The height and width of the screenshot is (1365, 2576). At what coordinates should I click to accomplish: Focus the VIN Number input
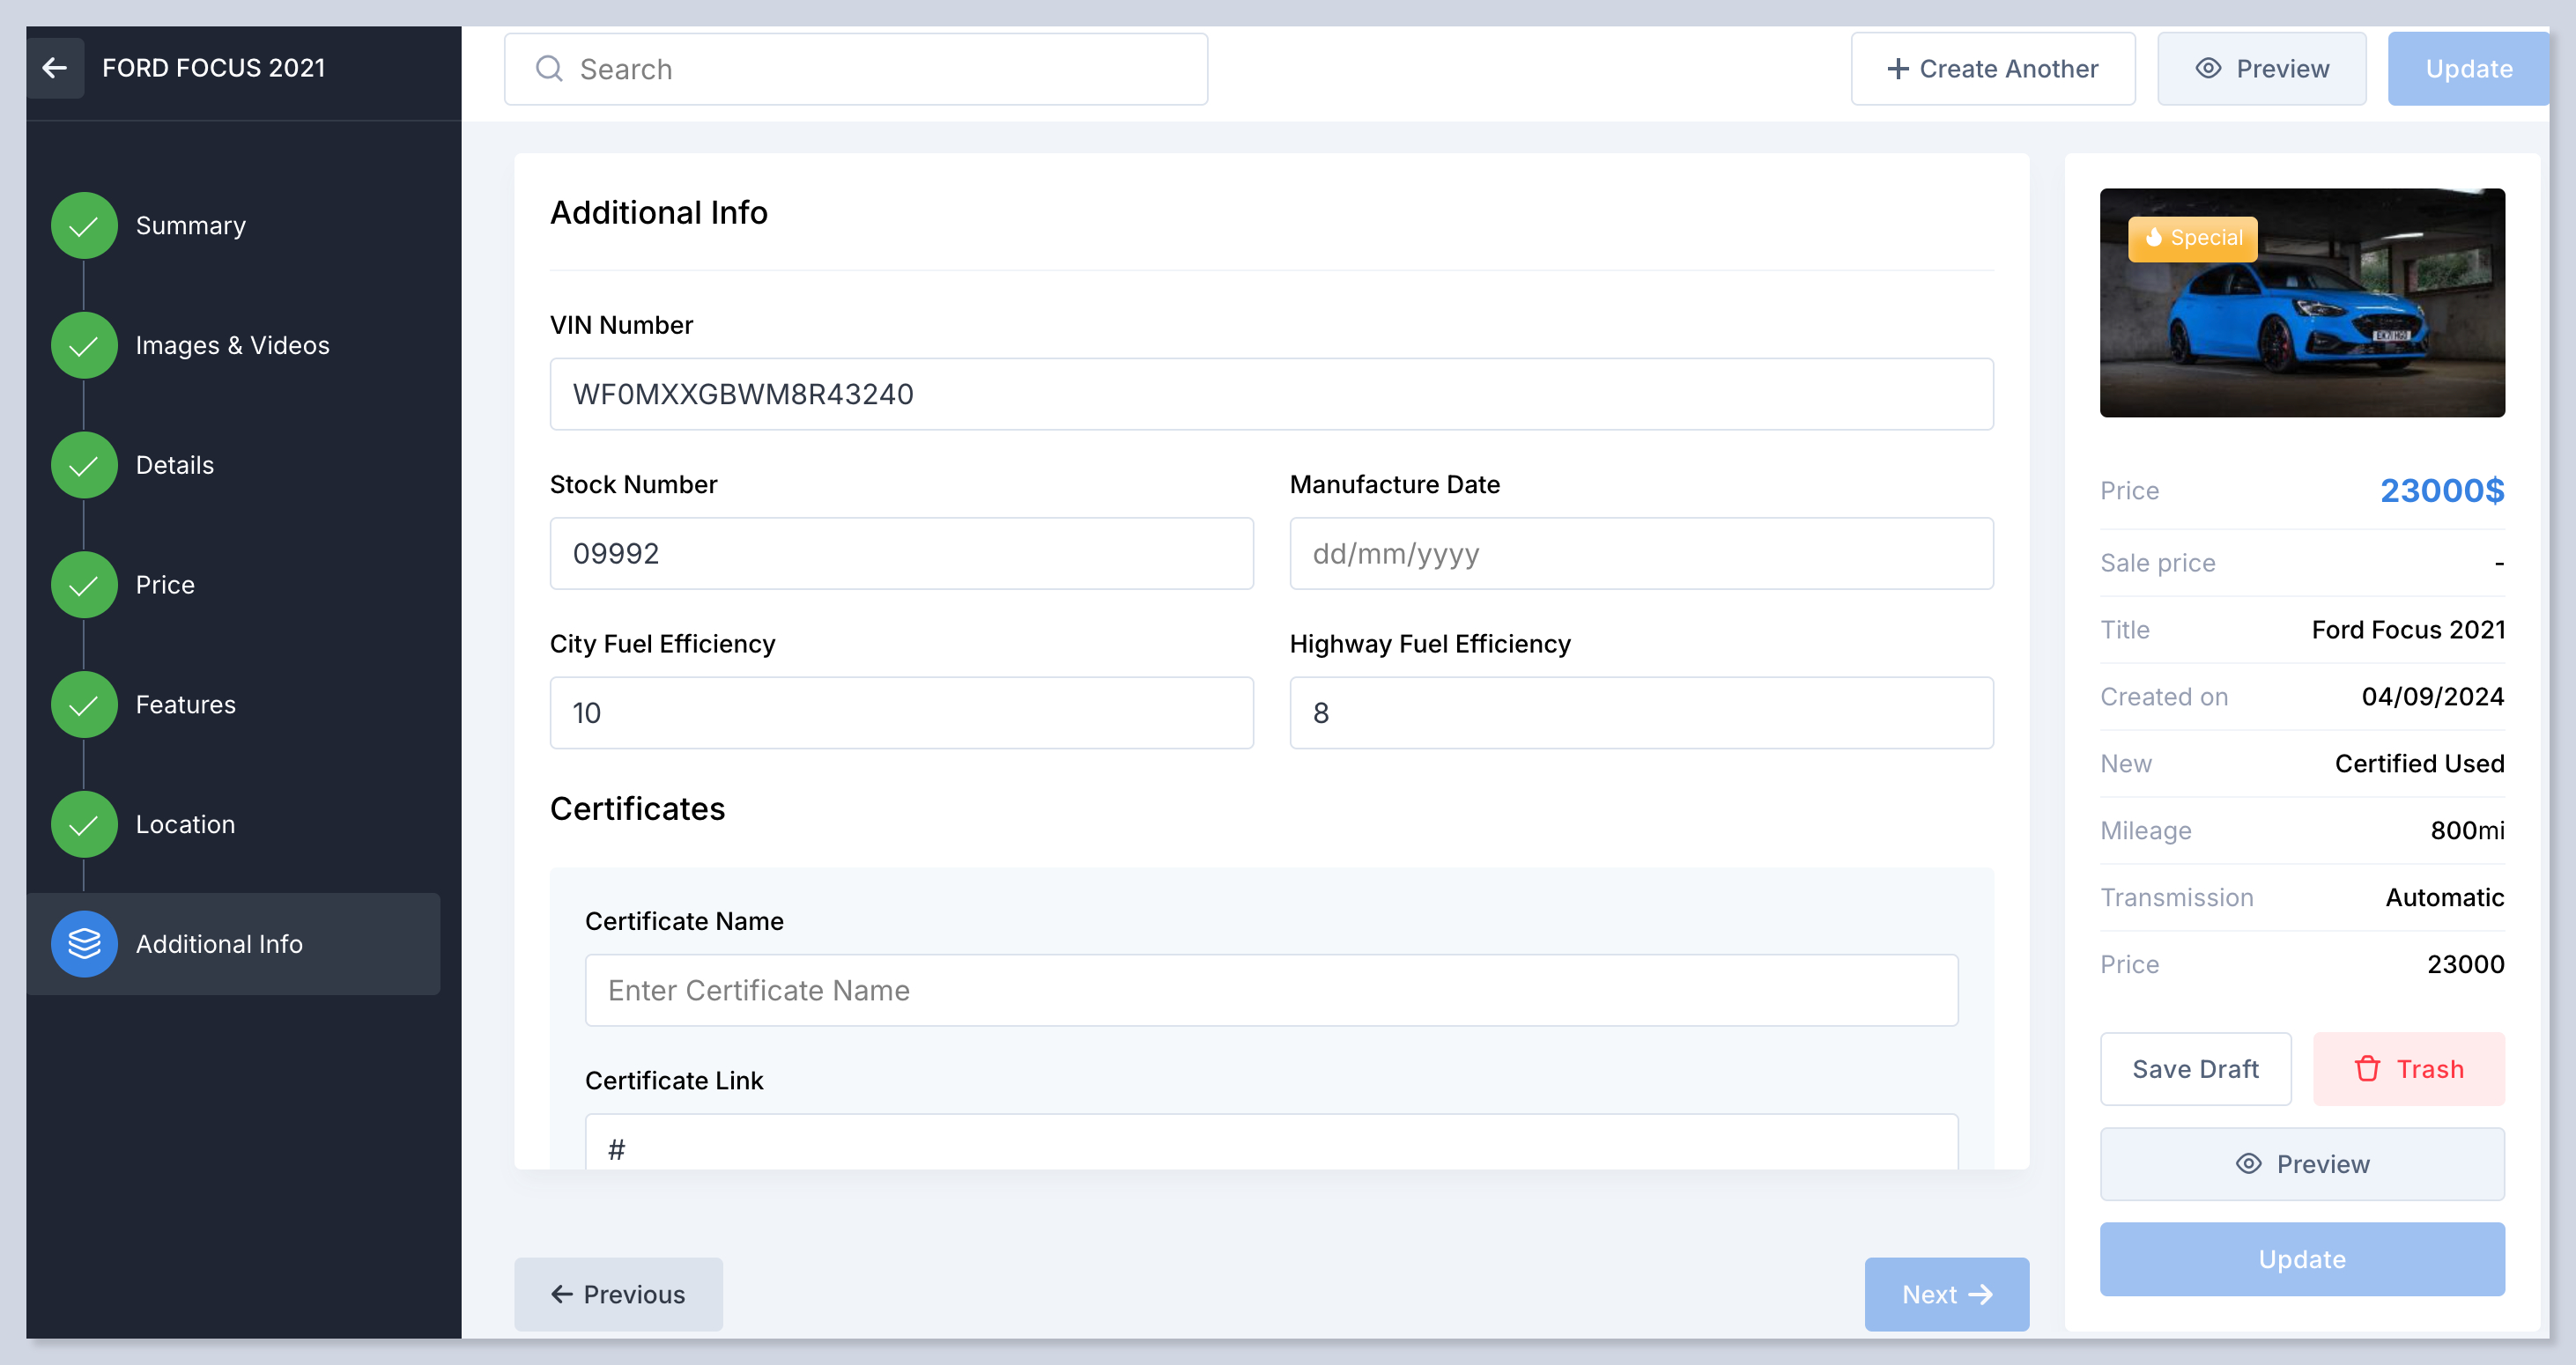[x=1271, y=394]
